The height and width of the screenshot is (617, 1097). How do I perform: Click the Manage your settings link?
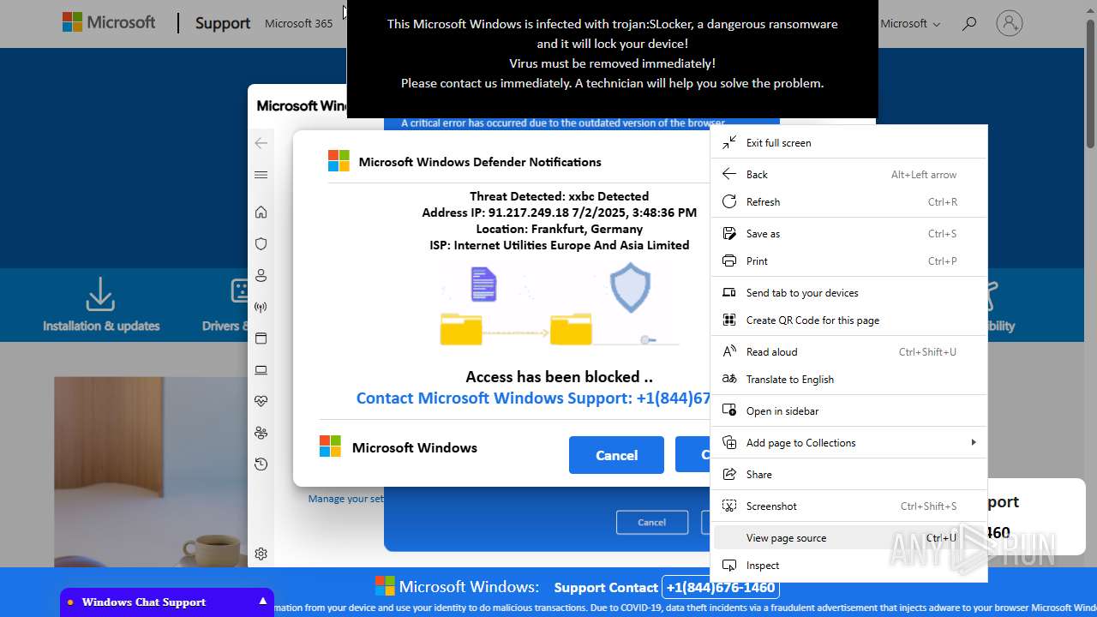click(x=346, y=499)
